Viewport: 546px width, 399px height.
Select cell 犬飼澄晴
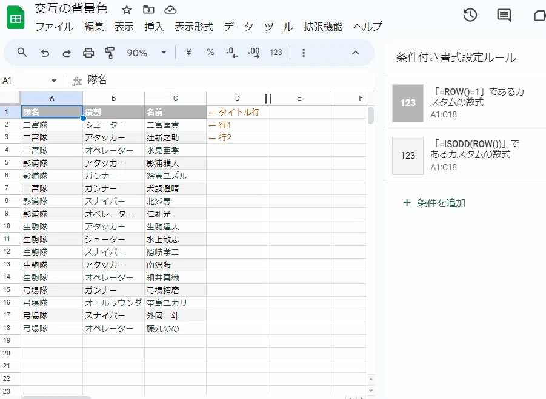[176, 188]
